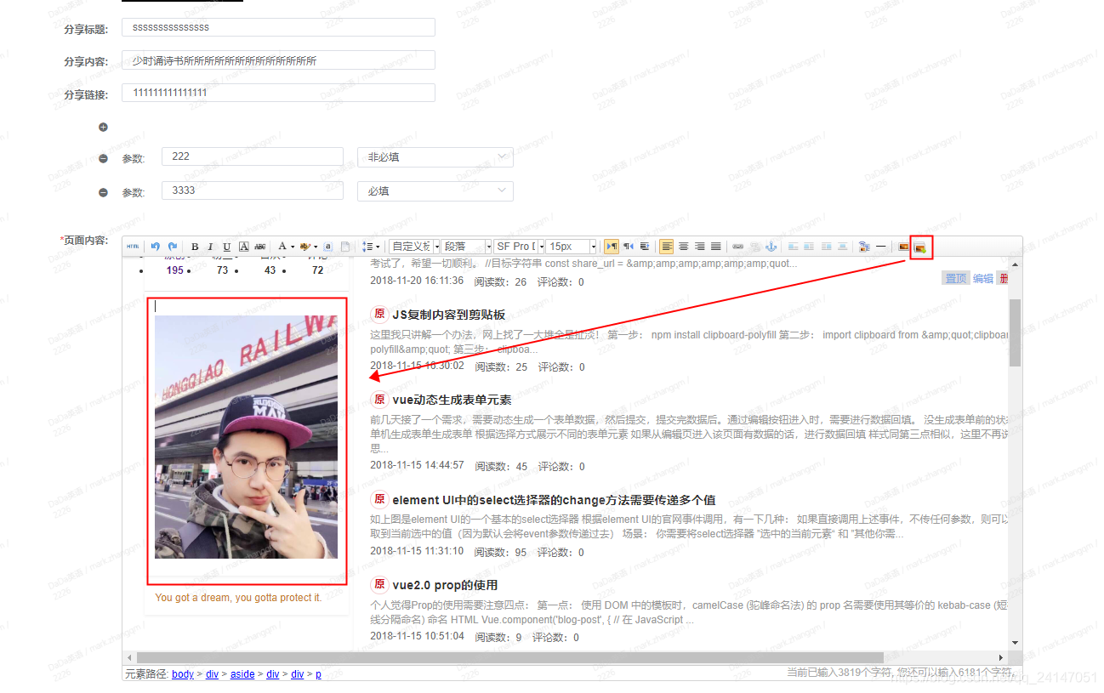Click the parameter field containing 3333
1104x693 pixels.
(x=252, y=190)
